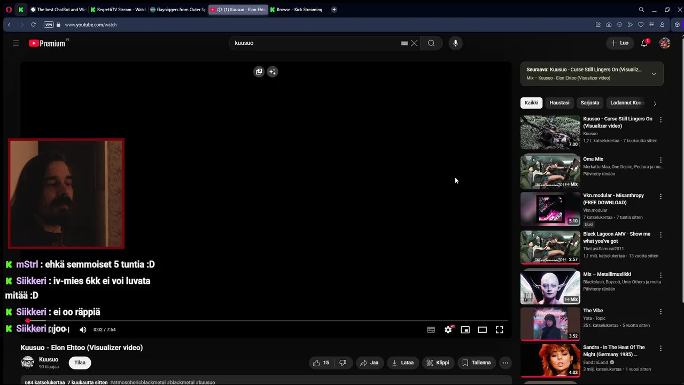
Task: Open the Kuusuo channel avatar
Action: point(28,363)
